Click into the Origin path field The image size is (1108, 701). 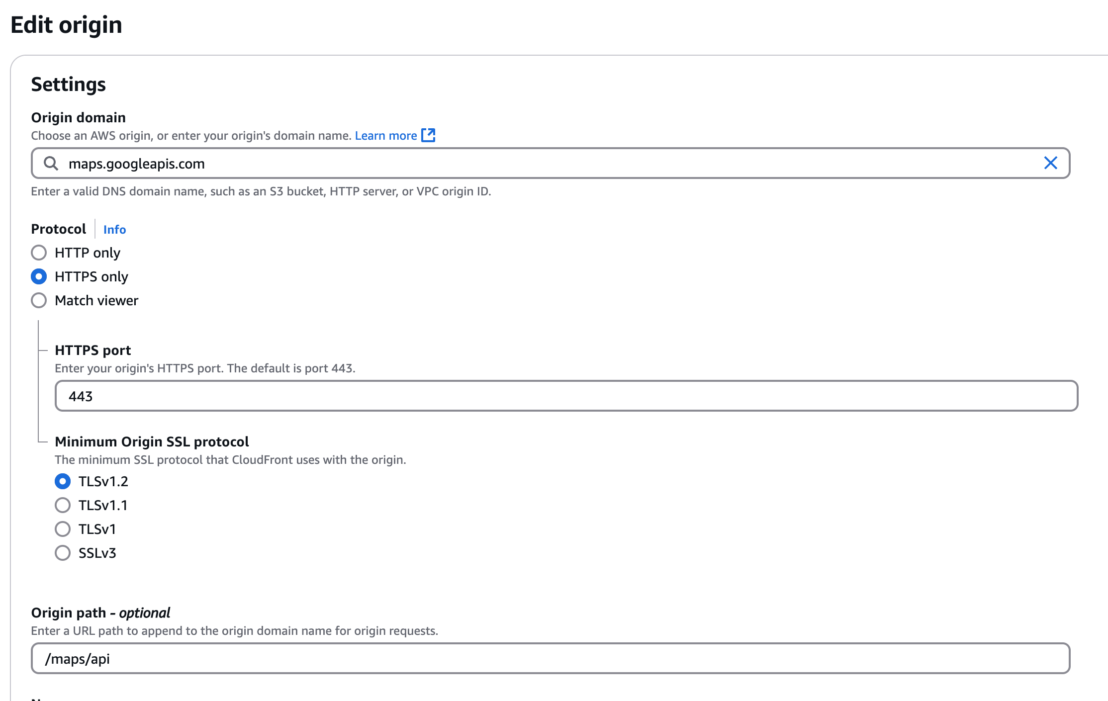tap(550, 658)
